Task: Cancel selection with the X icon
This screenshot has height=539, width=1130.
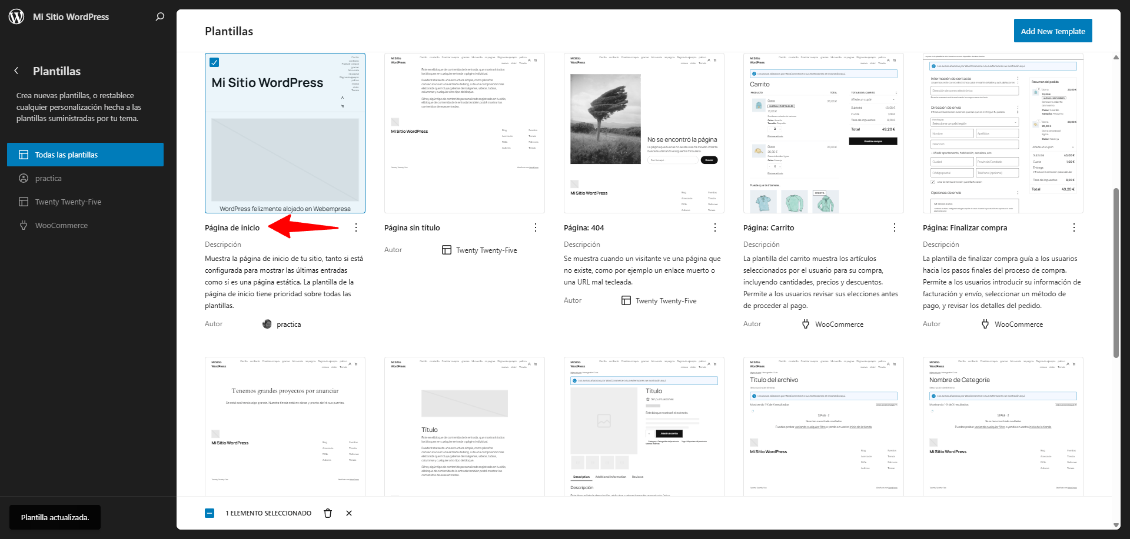Action: coord(349,513)
